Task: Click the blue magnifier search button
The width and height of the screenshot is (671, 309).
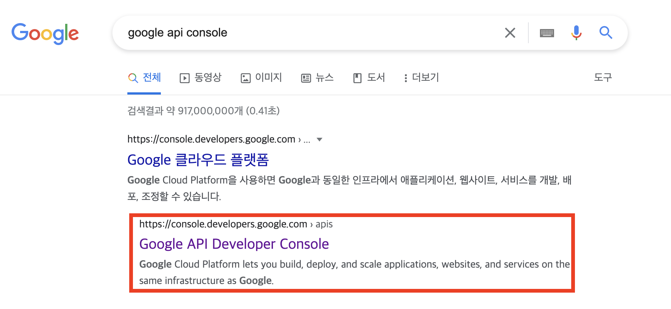Action: 606,33
